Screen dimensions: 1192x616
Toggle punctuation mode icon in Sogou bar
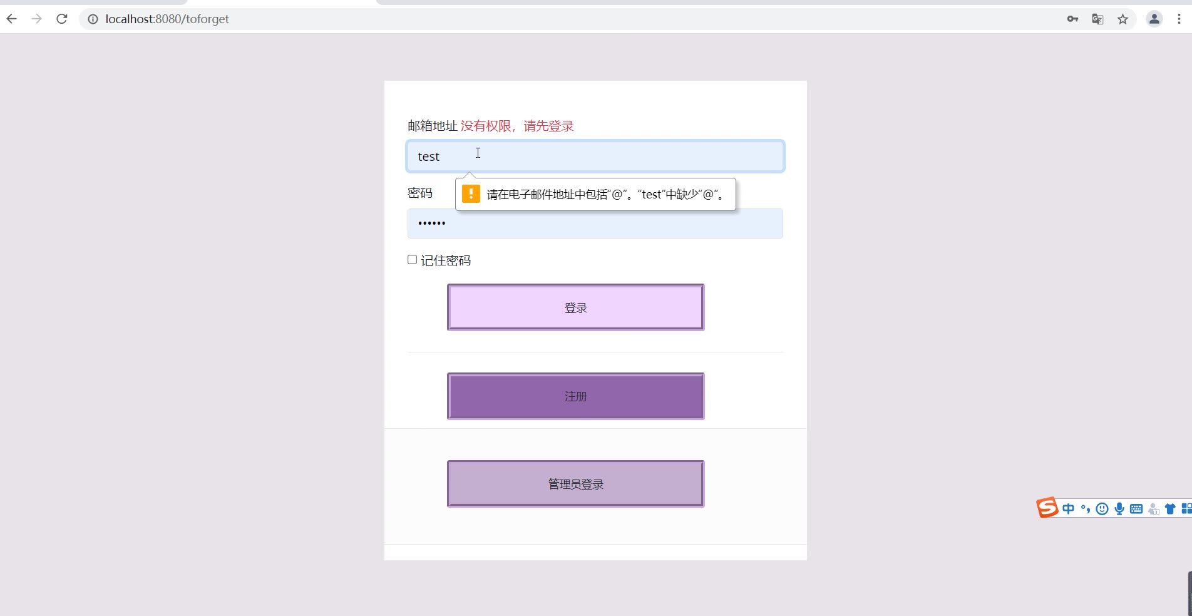click(x=1086, y=509)
